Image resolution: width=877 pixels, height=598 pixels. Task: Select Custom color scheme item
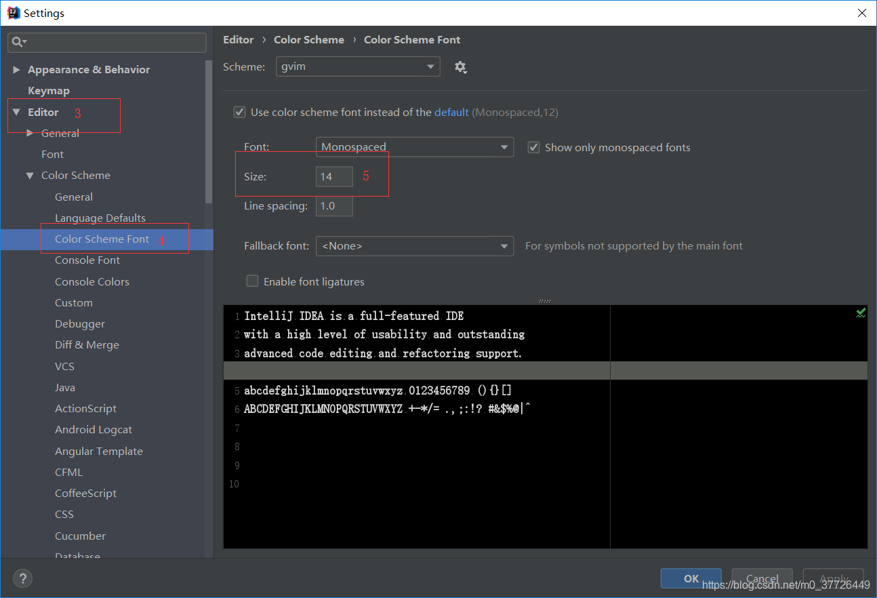coord(74,303)
